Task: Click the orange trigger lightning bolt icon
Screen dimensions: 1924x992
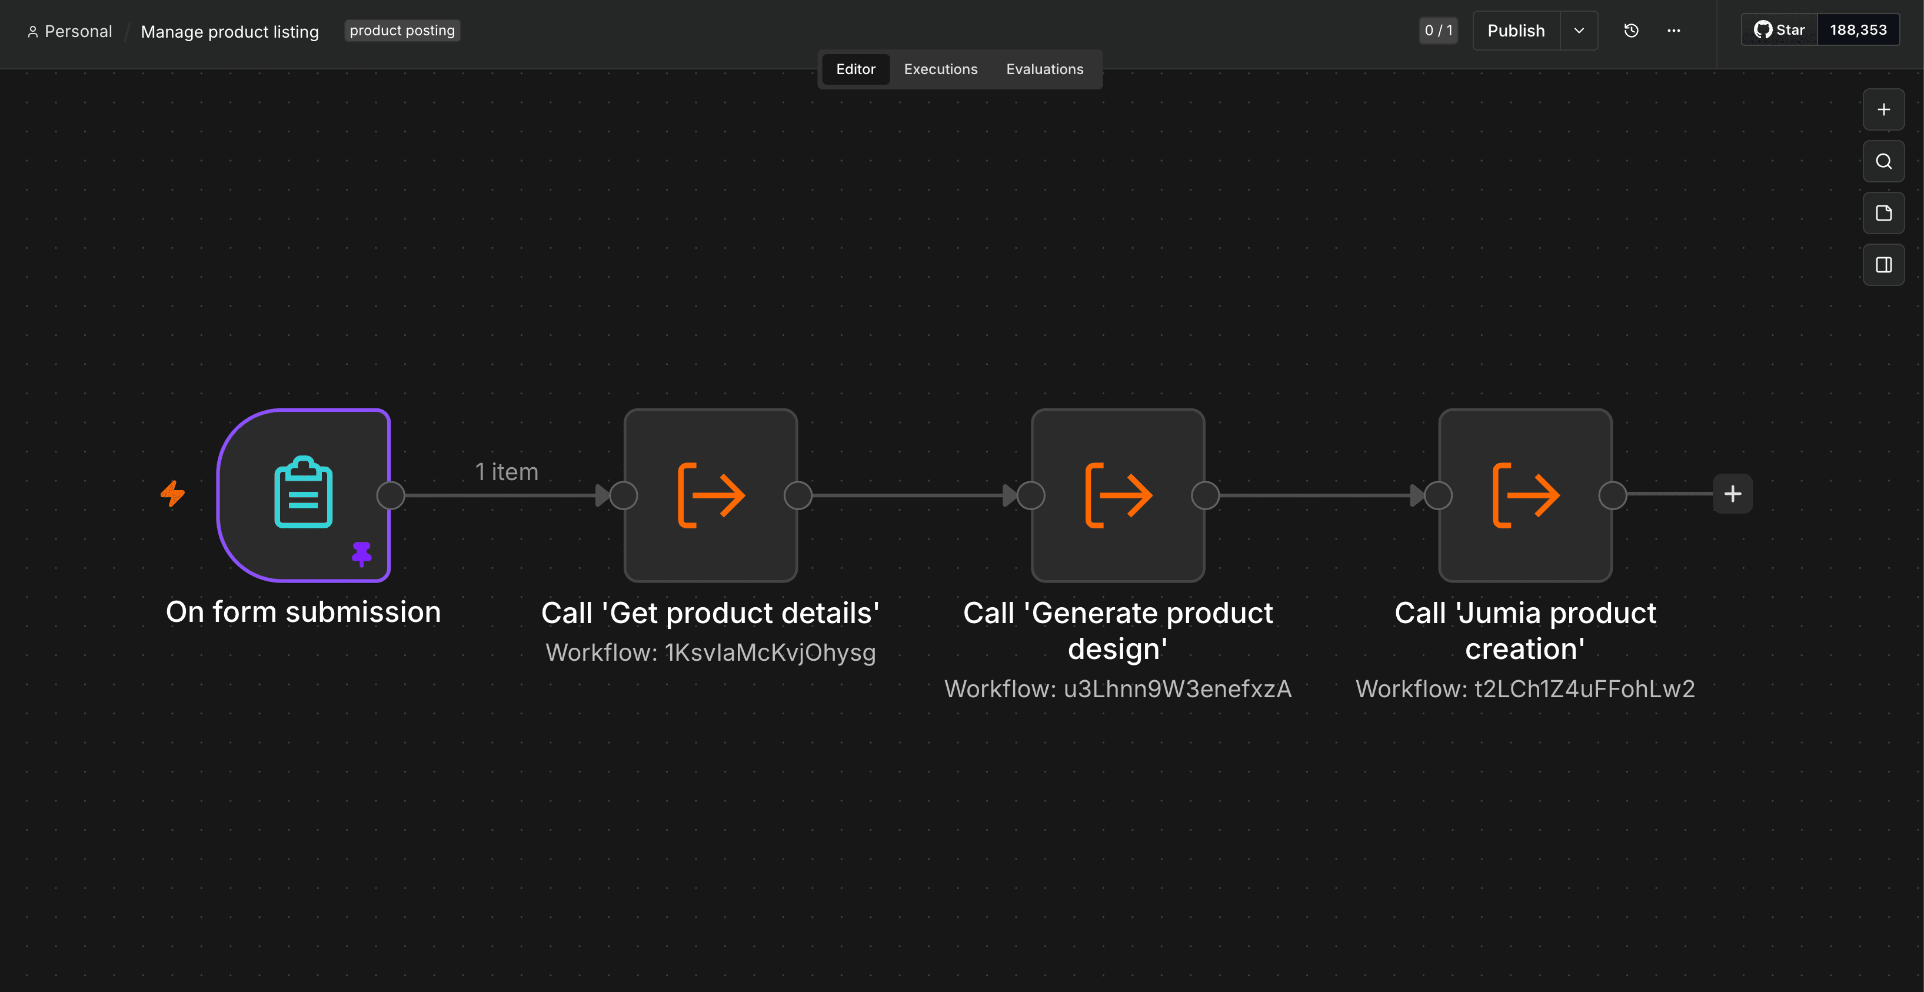Action: [172, 494]
